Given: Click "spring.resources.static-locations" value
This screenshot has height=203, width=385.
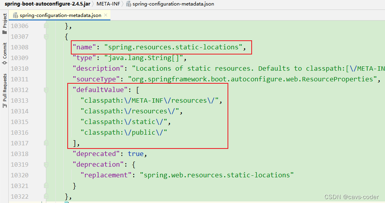Looking at the screenshot, I should [173, 47].
